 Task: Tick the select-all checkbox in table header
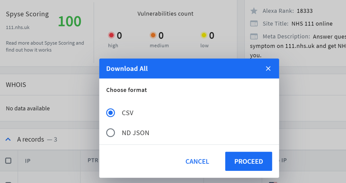coord(8,161)
